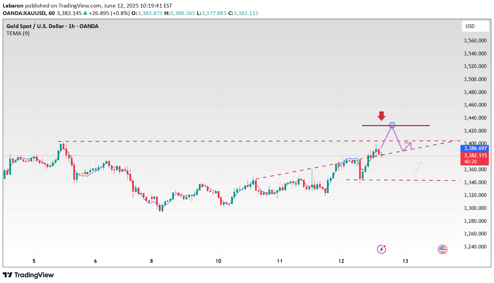Click the purple lightning event icon

[x=381, y=249]
